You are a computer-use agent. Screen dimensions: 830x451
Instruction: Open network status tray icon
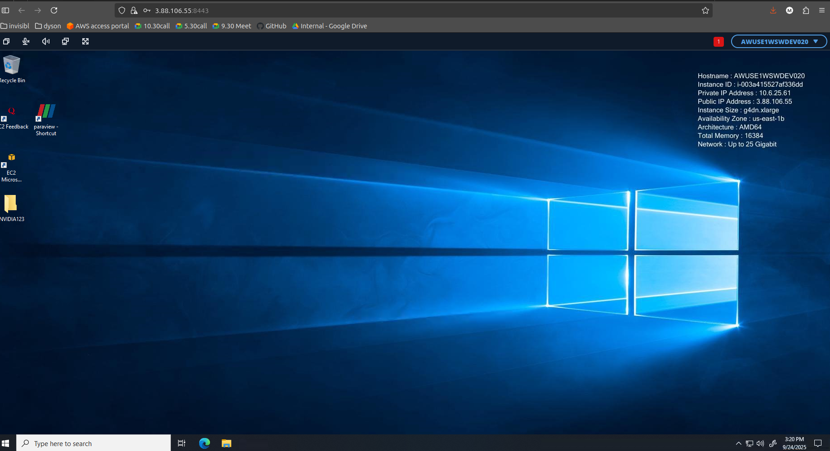(x=750, y=443)
